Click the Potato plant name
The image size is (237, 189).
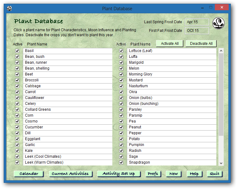coord(172,139)
